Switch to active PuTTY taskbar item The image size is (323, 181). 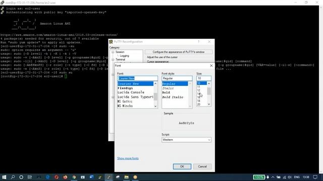[x=109, y=177]
